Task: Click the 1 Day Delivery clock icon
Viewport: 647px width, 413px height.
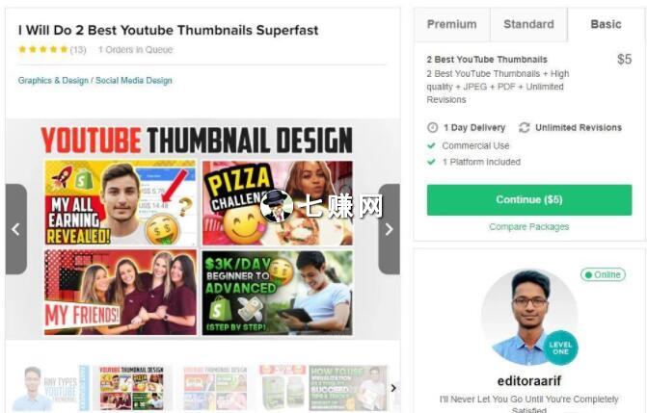Action: pos(432,128)
